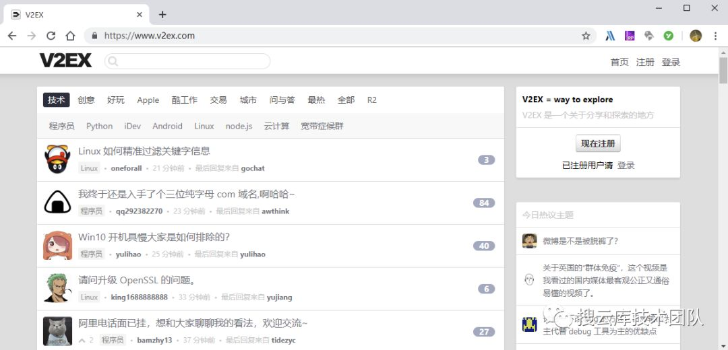Screen dimensions: 728x350
Task: Open the 84 reply count badge
Action: pos(484,203)
